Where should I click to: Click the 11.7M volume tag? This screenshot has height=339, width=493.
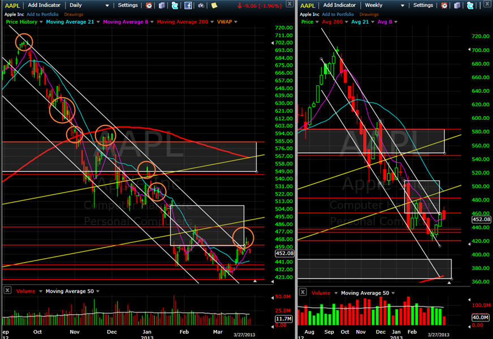click(x=284, y=319)
